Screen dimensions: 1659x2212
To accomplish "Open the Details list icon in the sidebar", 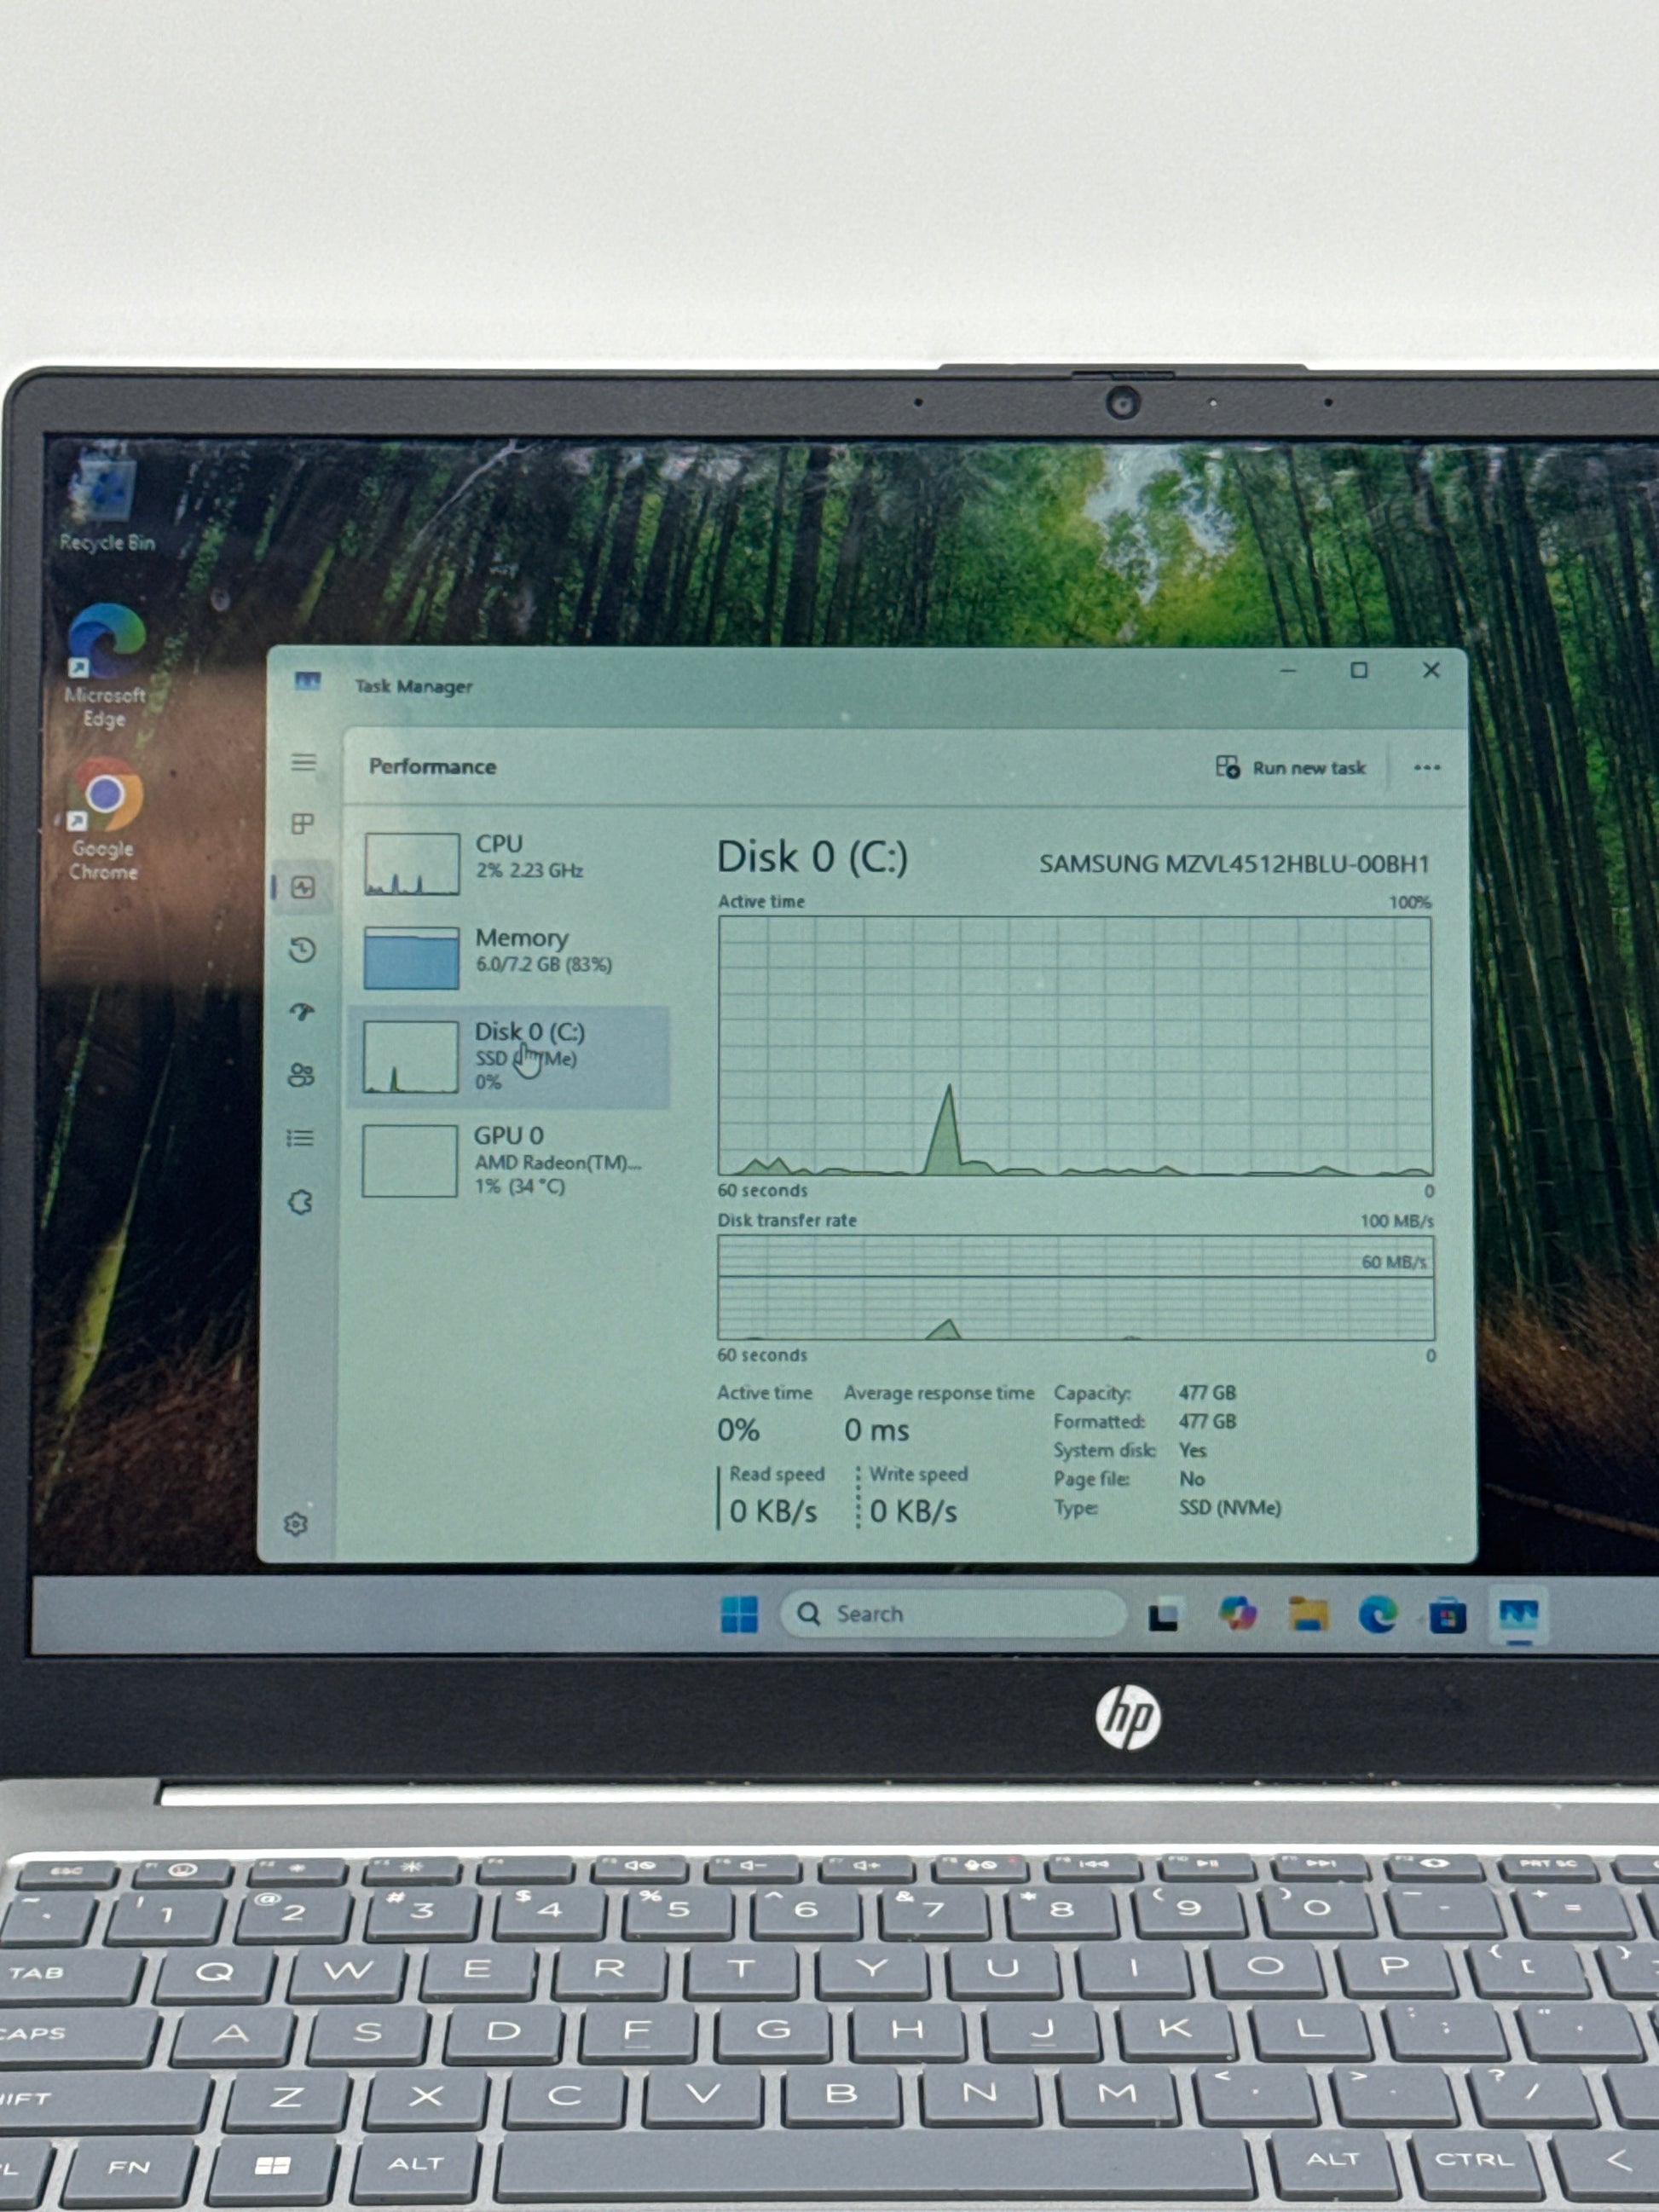I will 300,1138.
